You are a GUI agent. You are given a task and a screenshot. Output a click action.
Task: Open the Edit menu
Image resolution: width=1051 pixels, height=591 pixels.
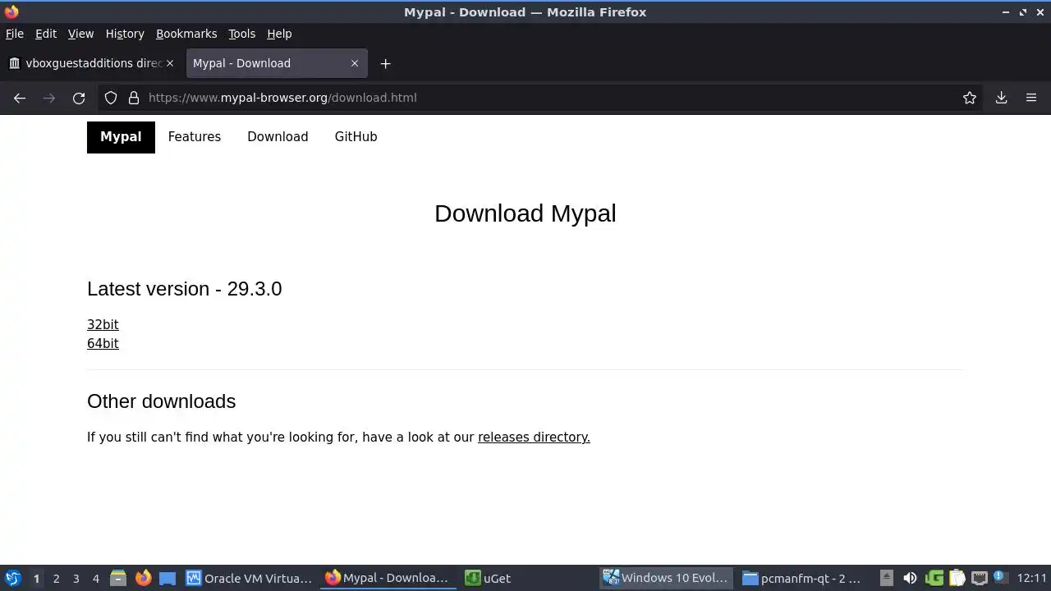click(x=46, y=34)
